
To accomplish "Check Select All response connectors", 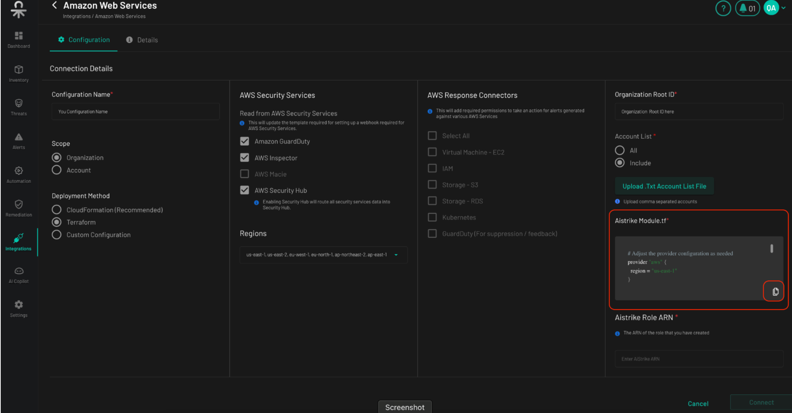I will (x=432, y=136).
